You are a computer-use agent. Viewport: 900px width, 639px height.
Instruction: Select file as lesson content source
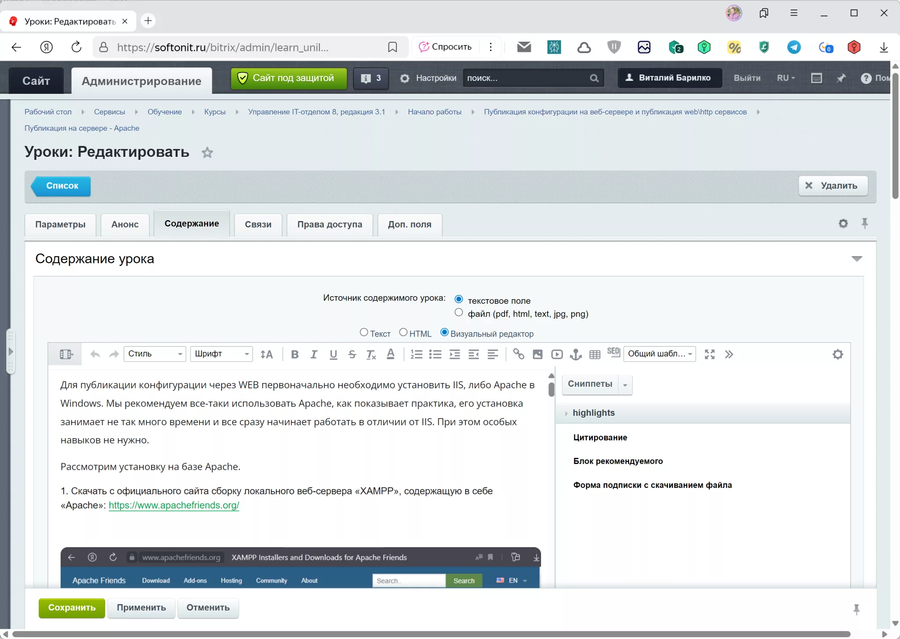(x=459, y=312)
